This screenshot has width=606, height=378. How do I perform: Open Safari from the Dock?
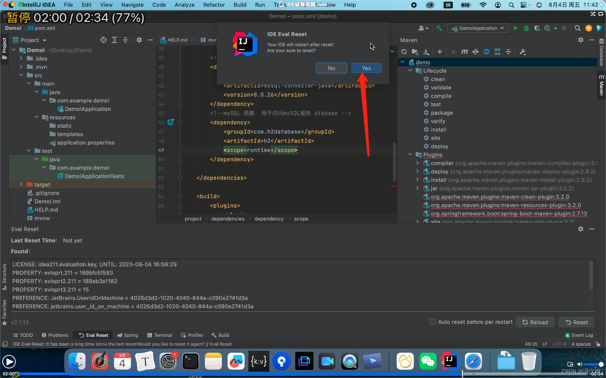pyautogui.click(x=473, y=361)
